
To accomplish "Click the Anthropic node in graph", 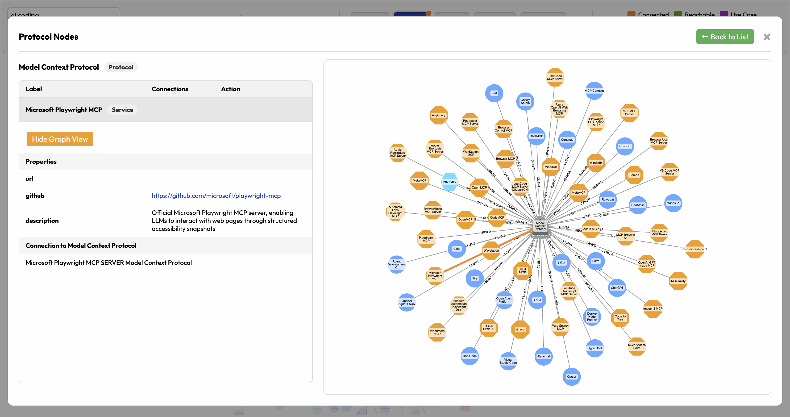I will click(449, 182).
